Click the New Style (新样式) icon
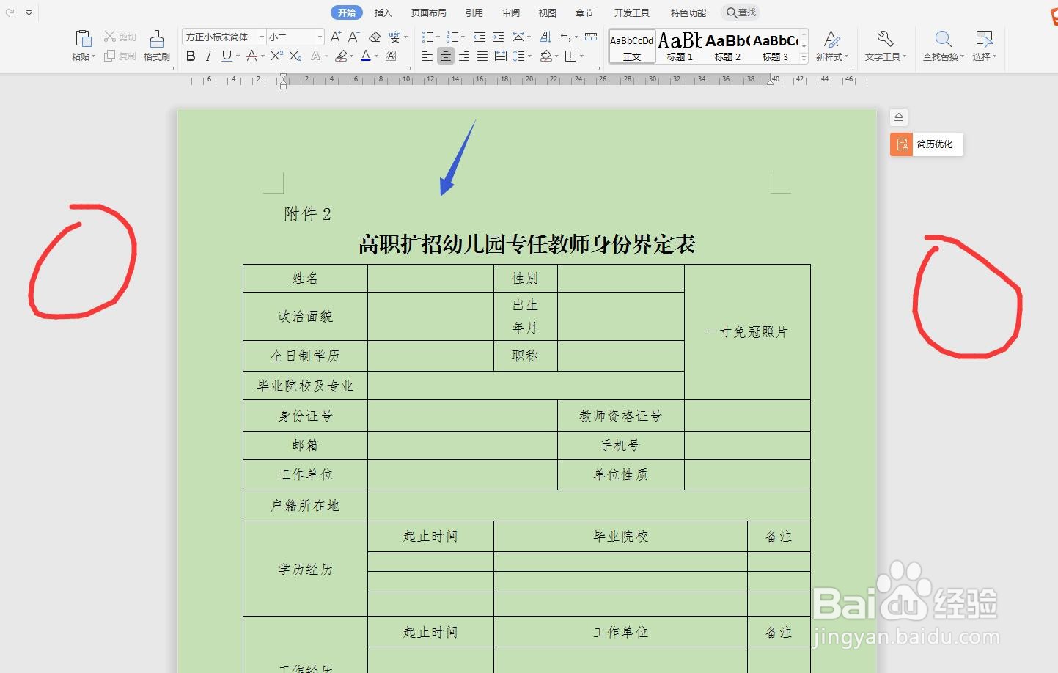 831,39
